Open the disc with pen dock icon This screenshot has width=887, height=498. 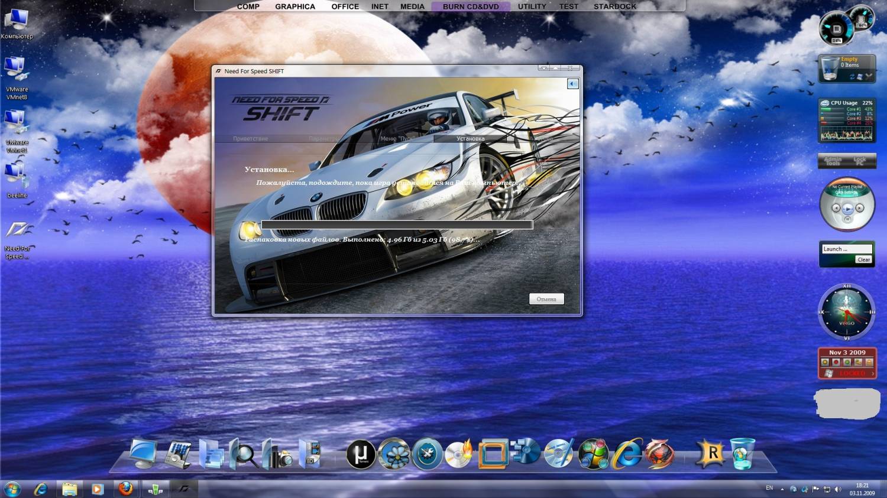[x=558, y=454]
